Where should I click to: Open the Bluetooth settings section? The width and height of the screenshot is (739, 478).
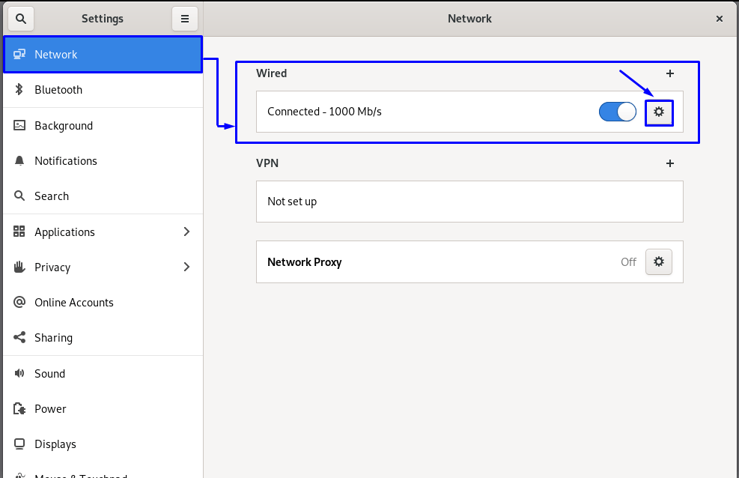(x=19, y=90)
